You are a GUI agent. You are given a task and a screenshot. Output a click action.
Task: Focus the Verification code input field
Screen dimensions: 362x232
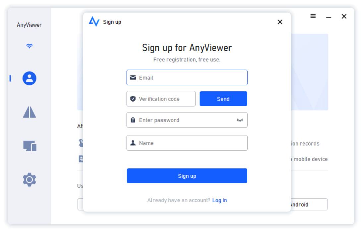pos(161,99)
